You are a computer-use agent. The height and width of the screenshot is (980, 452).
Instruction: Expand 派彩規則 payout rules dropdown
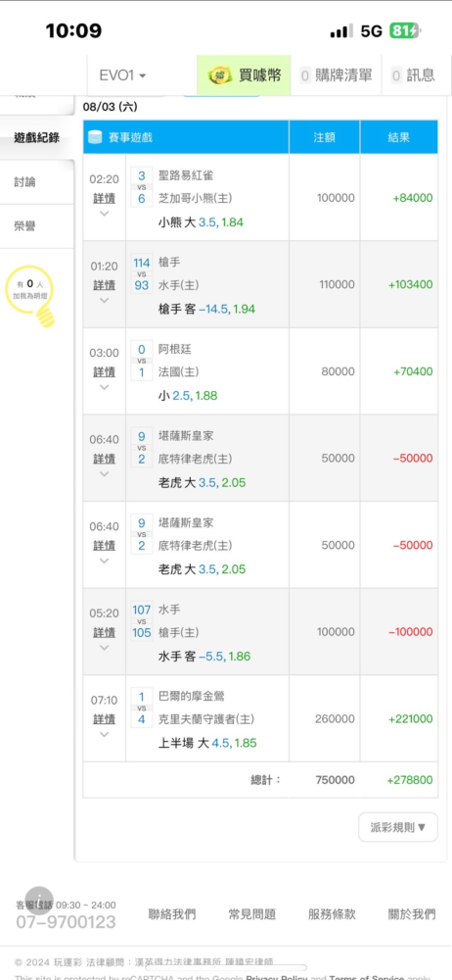click(398, 827)
